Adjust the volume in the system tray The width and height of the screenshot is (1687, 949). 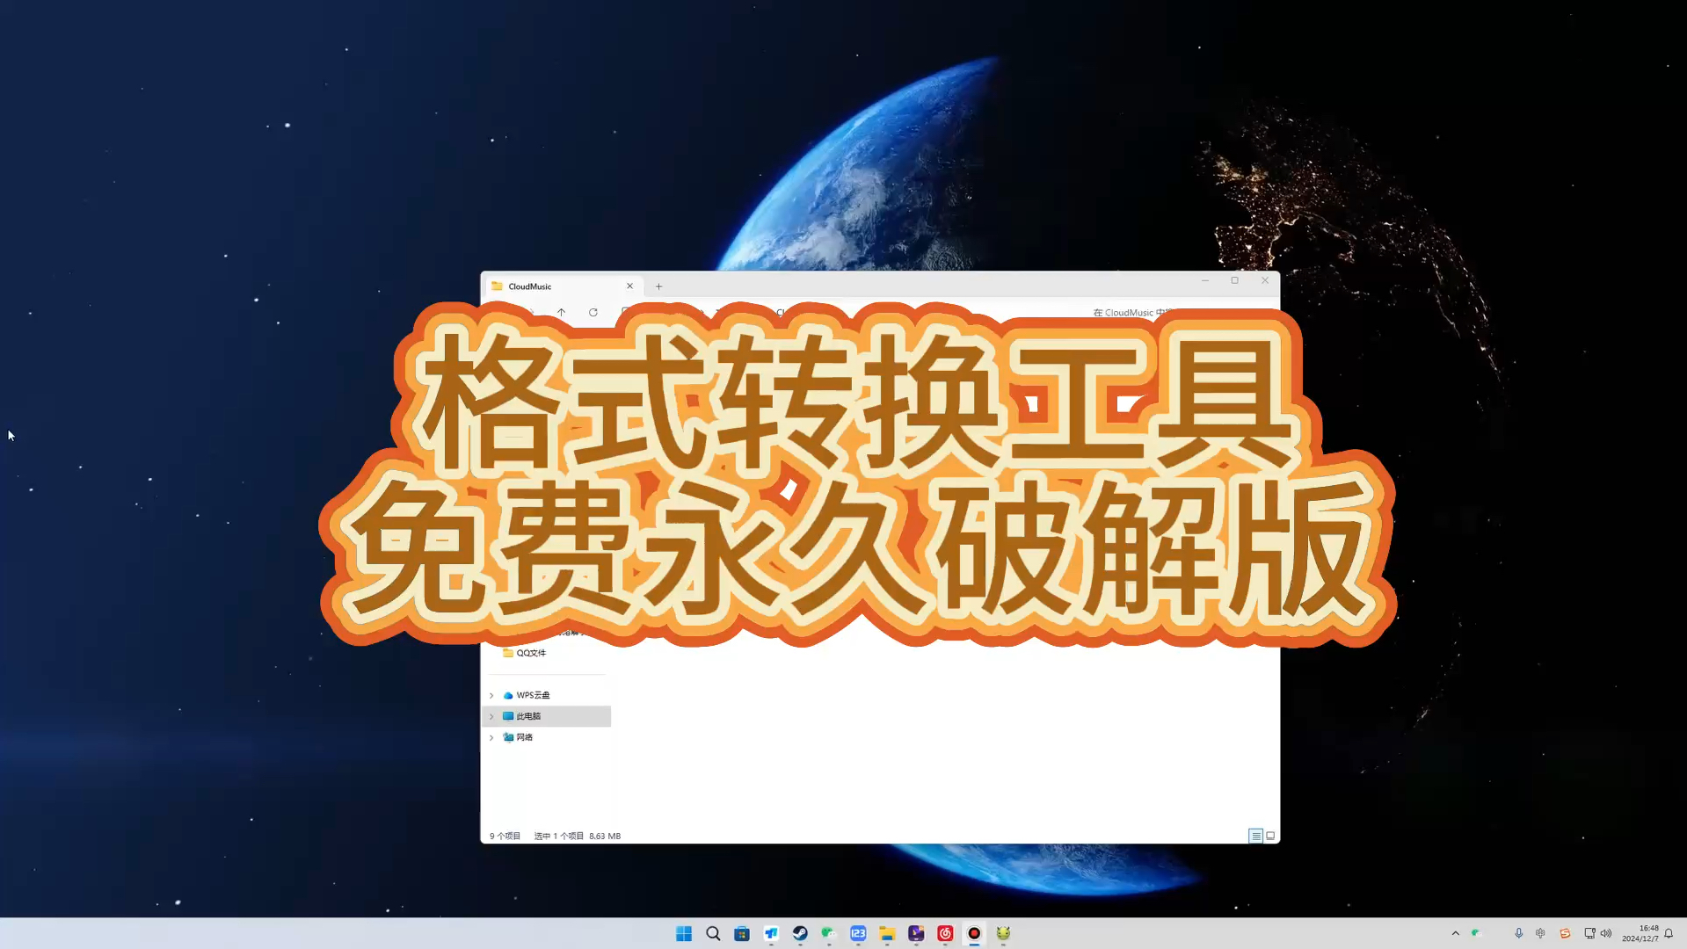pyautogui.click(x=1606, y=933)
